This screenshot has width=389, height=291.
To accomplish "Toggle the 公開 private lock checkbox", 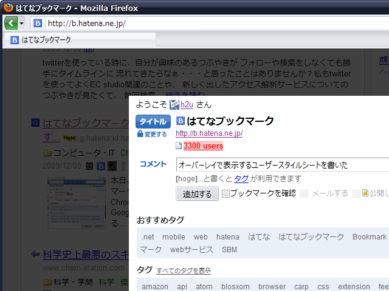I will pyautogui.click(x=356, y=193).
